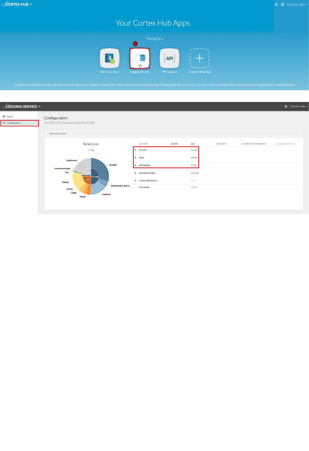Click the LOG TYPE column header
The width and height of the screenshot is (309, 451).
(144, 144)
